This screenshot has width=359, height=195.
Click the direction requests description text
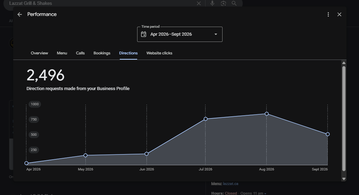coord(78,89)
